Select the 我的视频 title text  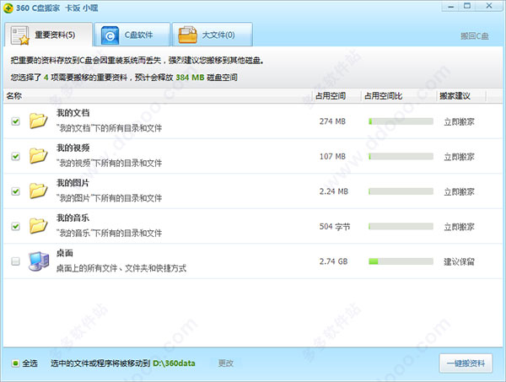click(x=73, y=148)
